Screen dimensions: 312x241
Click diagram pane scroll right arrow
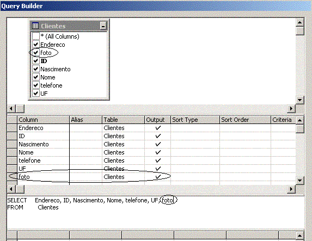click(x=291, y=109)
